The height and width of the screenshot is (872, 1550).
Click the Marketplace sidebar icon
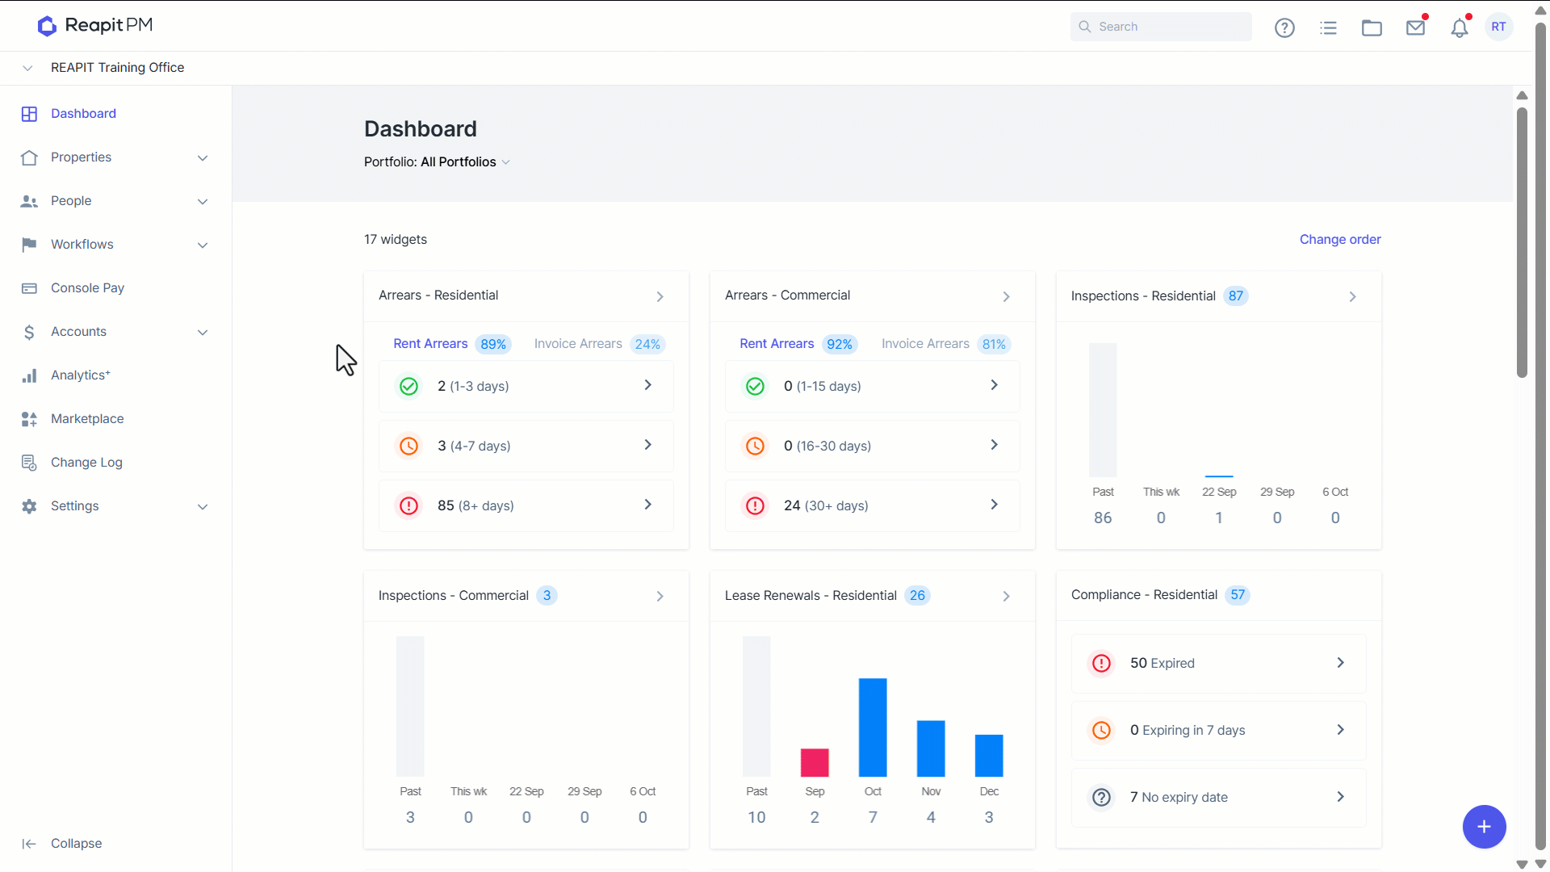coord(29,419)
